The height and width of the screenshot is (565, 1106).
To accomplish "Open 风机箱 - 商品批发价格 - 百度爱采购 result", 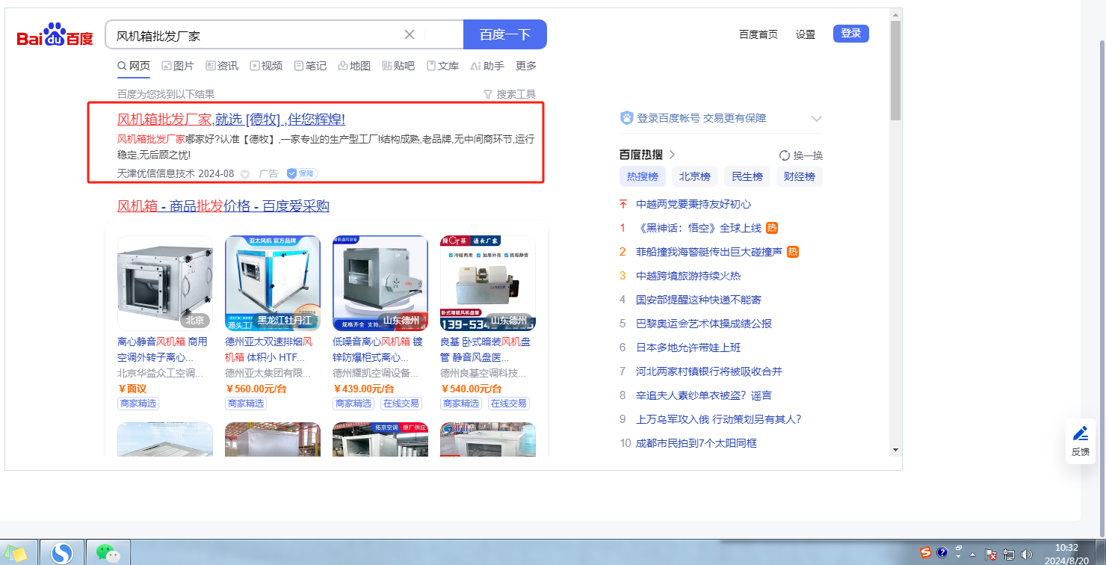I will click(x=223, y=206).
